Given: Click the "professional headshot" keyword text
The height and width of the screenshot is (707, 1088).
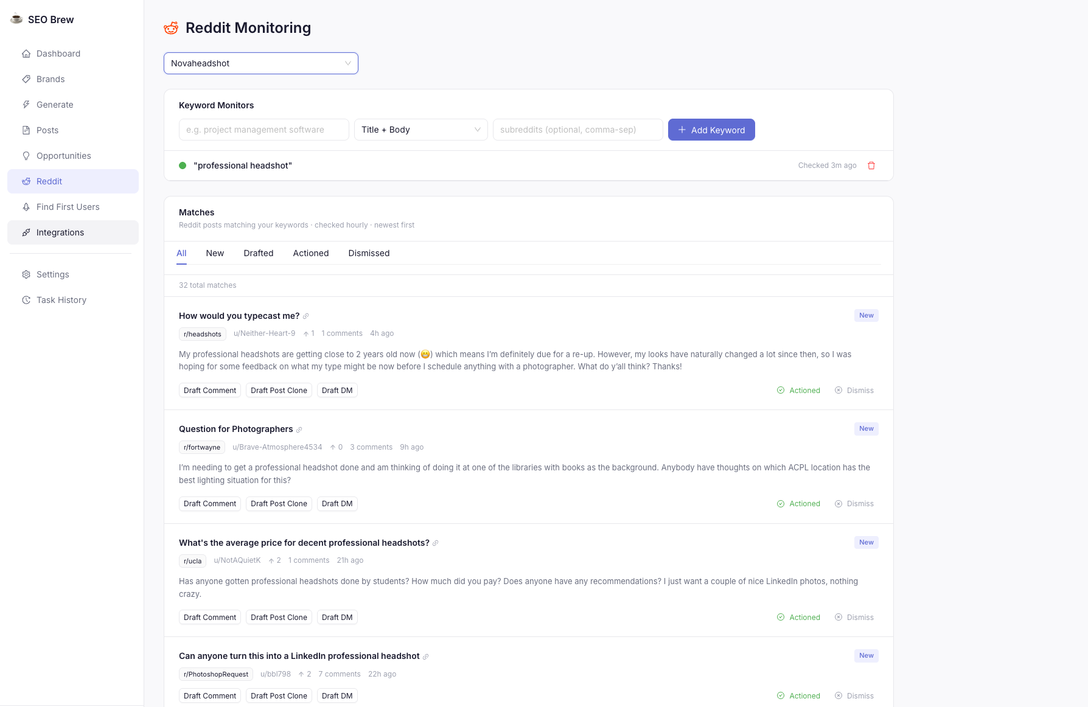Looking at the screenshot, I should point(243,165).
